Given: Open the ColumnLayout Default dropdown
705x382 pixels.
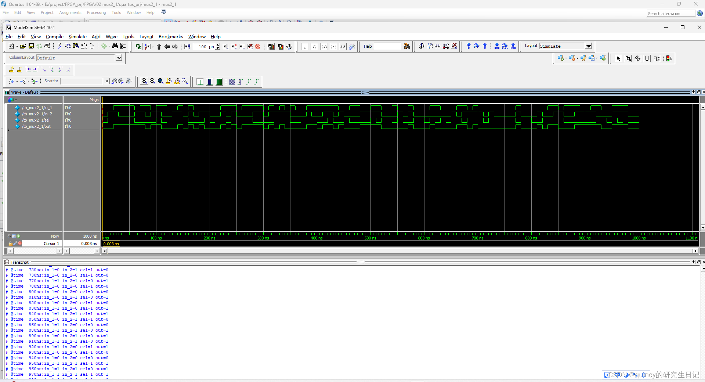Looking at the screenshot, I should pos(119,58).
